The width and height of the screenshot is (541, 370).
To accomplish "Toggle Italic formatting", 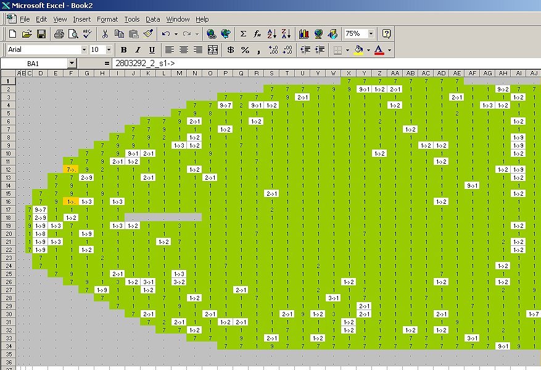I will click(x=138, y=50).
